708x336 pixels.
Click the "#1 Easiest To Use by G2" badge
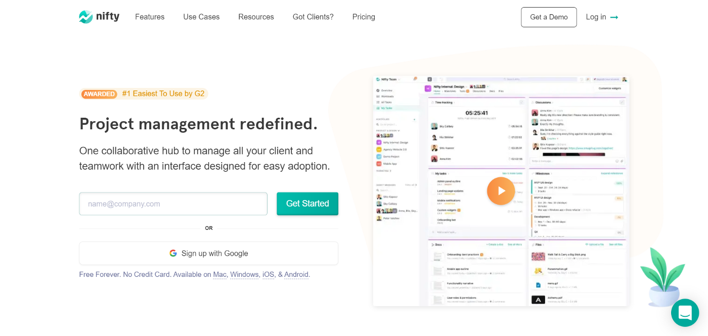click(x=144, y=93)
